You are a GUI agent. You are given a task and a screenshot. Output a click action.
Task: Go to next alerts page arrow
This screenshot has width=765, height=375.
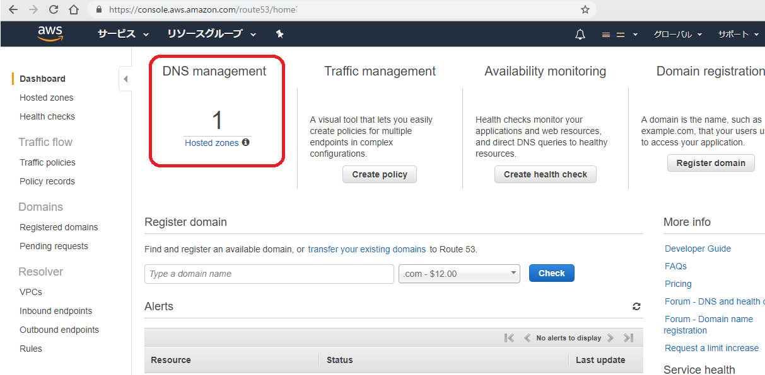[x=610, y=338]
